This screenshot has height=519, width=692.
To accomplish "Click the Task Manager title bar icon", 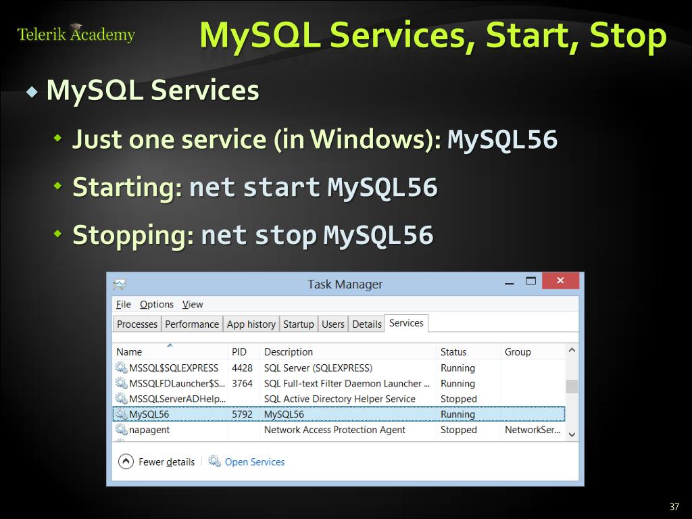I will (x=120, y=284).
